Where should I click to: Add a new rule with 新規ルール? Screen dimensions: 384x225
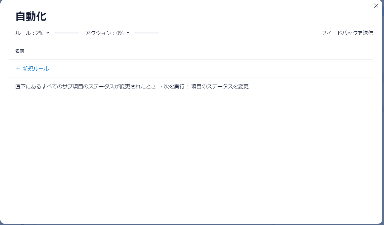coord(32,68)
